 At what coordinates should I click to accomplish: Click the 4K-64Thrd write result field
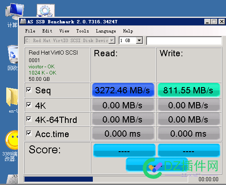point(189,119)
